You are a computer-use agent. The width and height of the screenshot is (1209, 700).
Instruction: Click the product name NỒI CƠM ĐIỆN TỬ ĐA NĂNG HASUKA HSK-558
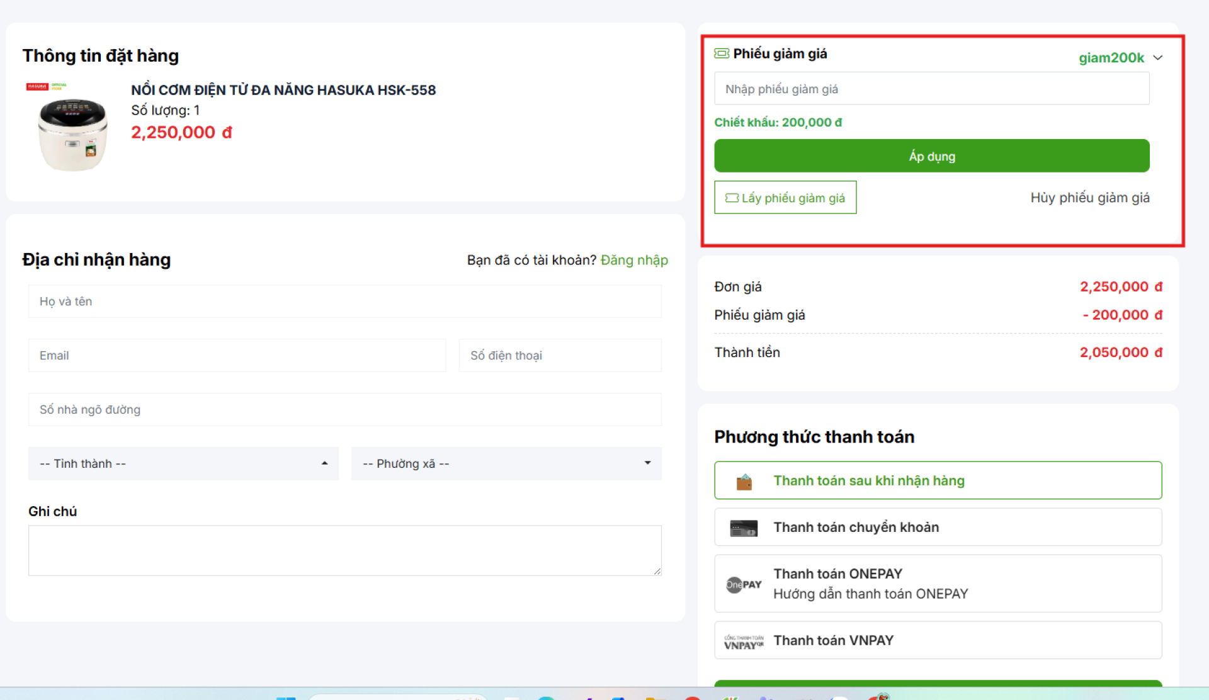pos(283,90)
